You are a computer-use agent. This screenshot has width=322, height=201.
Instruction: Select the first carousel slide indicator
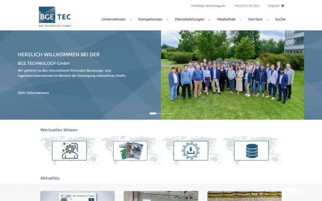tap(153, 114)
